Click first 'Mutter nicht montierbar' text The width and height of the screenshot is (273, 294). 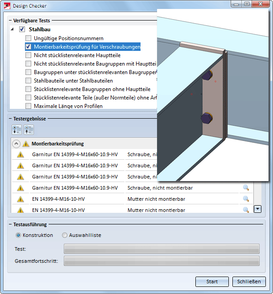coord(156,199)
